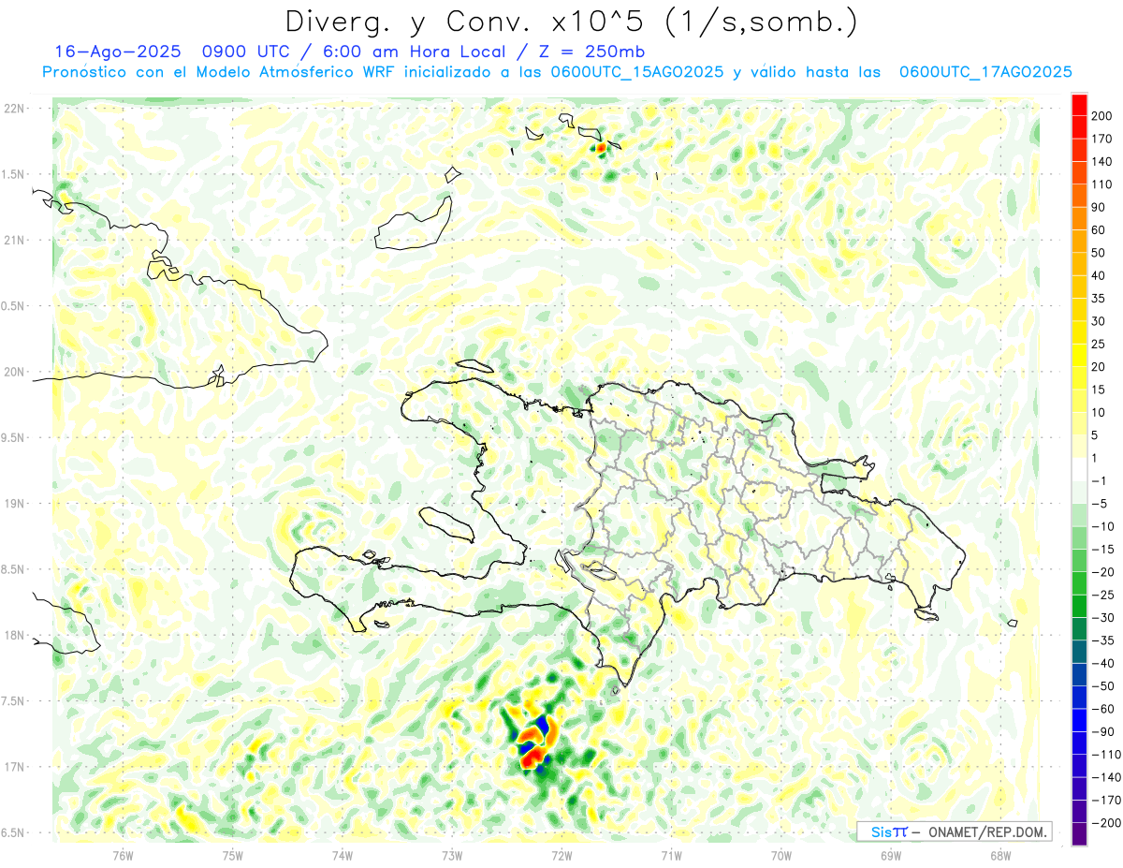Image resolution: width=1123 pixels, height=868 pixels.
Task: Click the "22N" latitude label
Action: click(x=14, y=109)
